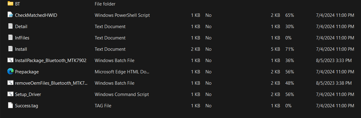This screenshot has height=118, width=361.
Task: Select the file name CheckMatchedHWID
Action: click(x=36, y=15)
